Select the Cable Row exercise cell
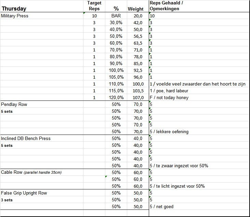 [31, 172]
